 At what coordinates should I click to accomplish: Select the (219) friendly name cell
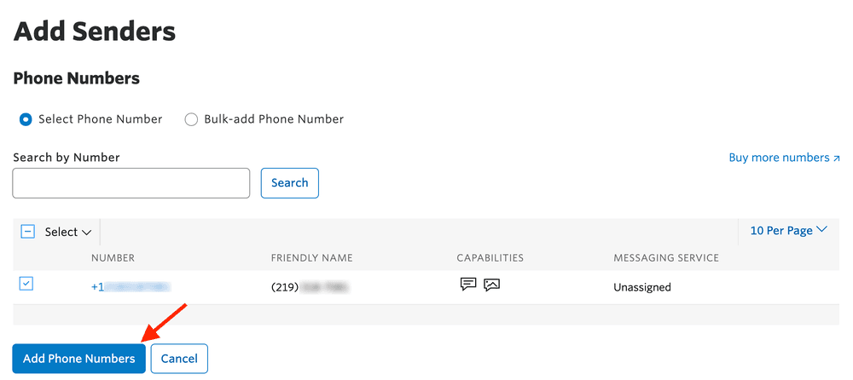point(308,287)
